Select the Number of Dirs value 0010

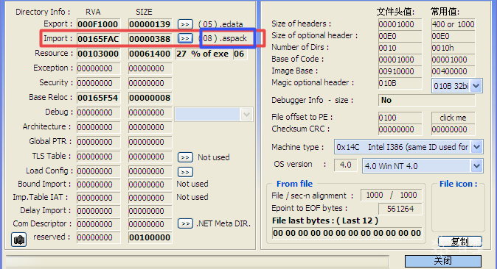(x=400, y=48)
